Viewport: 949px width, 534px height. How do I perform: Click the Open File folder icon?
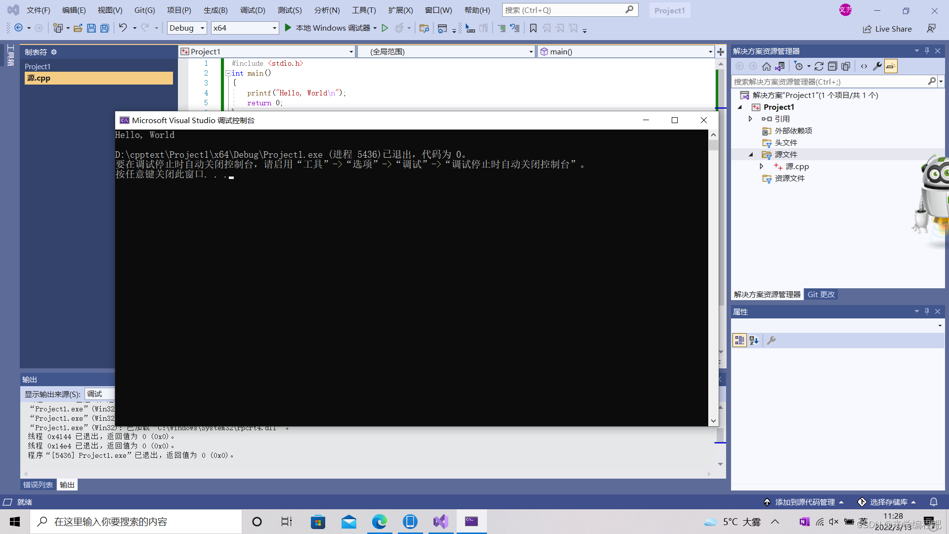coord(78,28)
